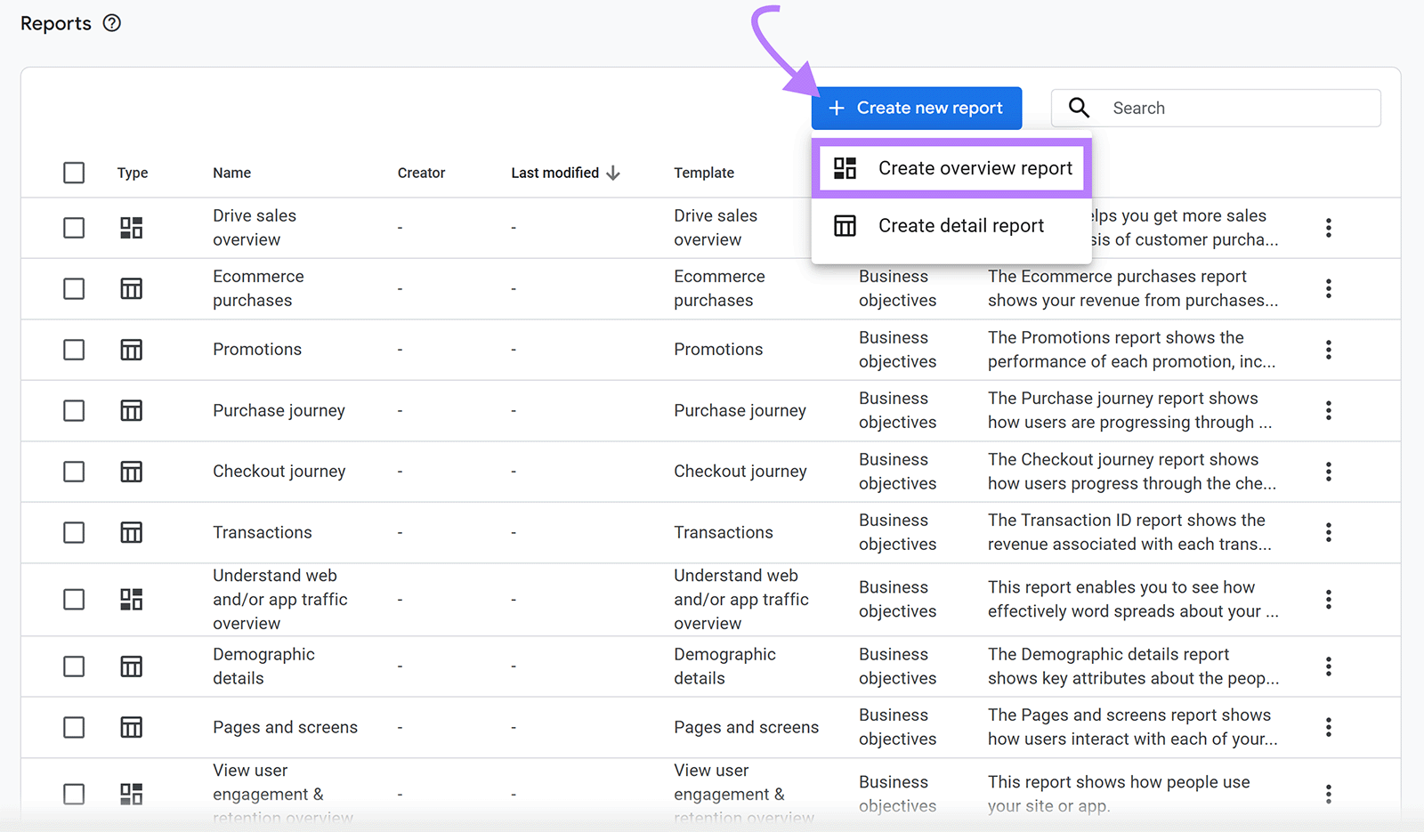Screen dimensions: 1424x832
Task: Click the detail report type icon for Checkout journey
Action: (131, 472)
